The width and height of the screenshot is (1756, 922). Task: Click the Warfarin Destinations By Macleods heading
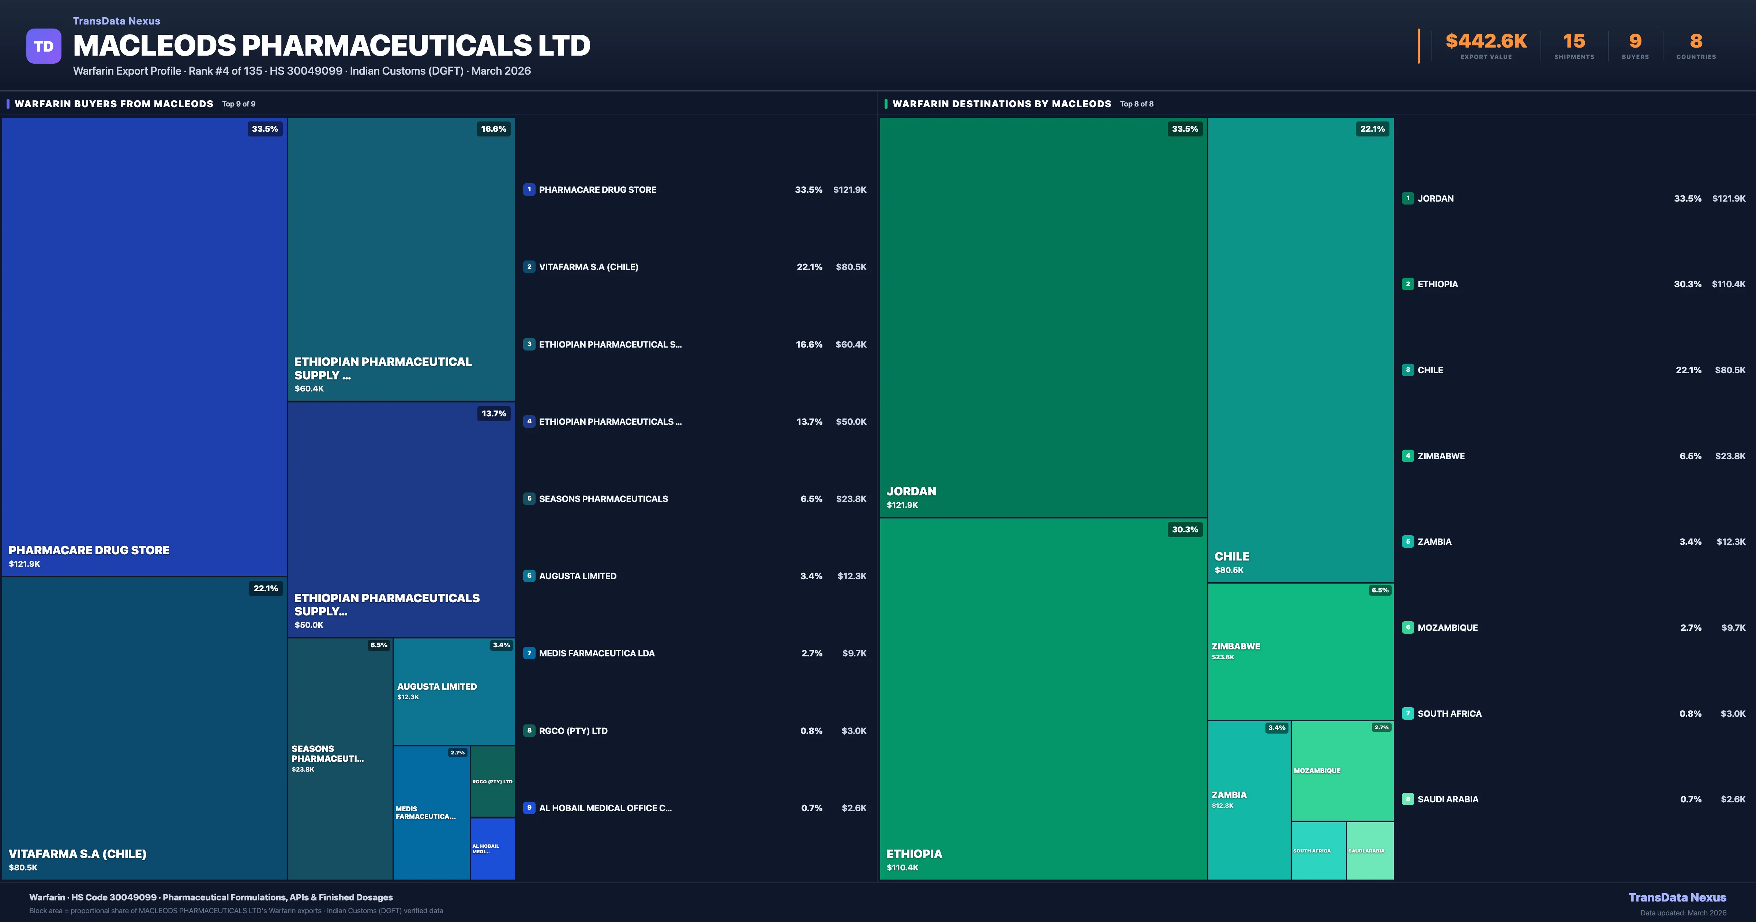1001,104
